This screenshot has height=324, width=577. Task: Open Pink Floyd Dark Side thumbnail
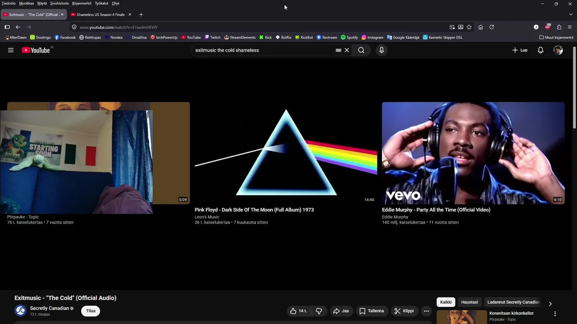[286, 153]
